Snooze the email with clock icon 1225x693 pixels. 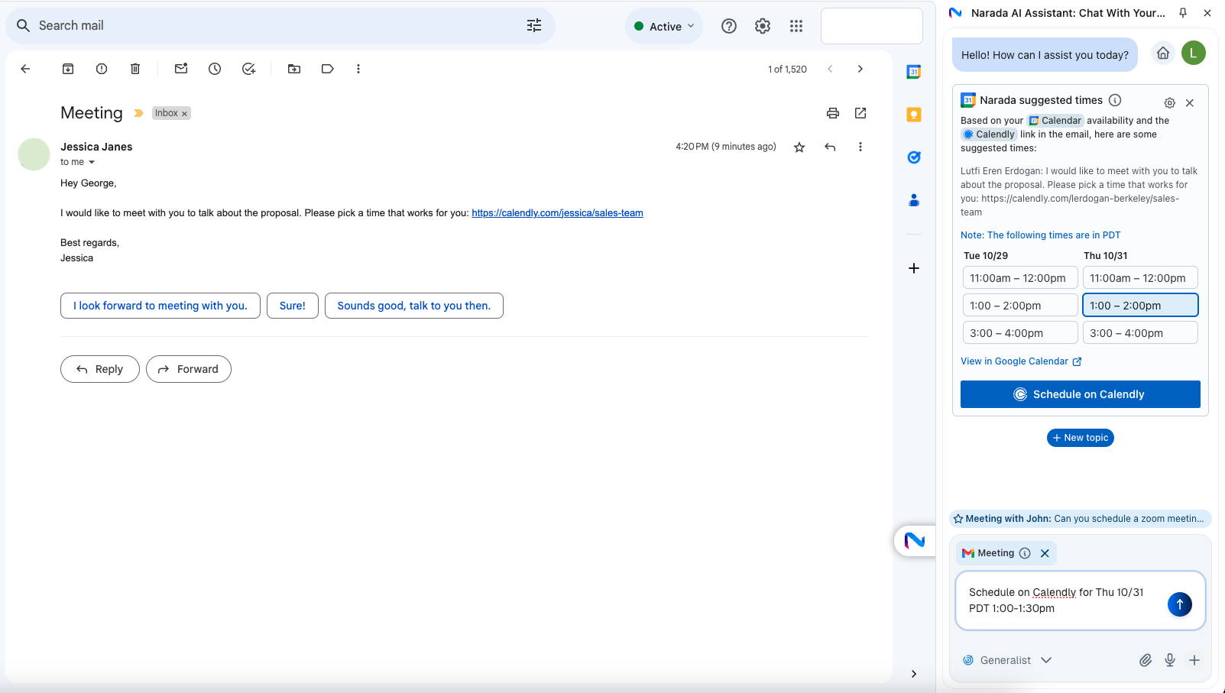[x=215, y=69]
